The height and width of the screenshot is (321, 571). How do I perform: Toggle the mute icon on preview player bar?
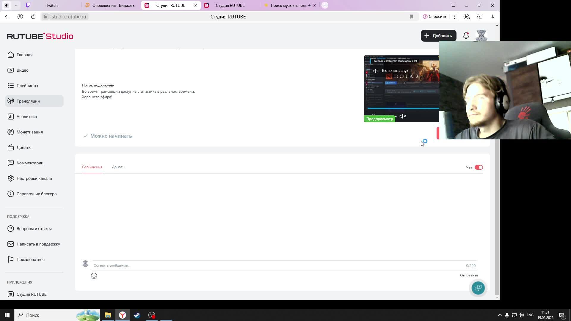(x=403, y=116)
